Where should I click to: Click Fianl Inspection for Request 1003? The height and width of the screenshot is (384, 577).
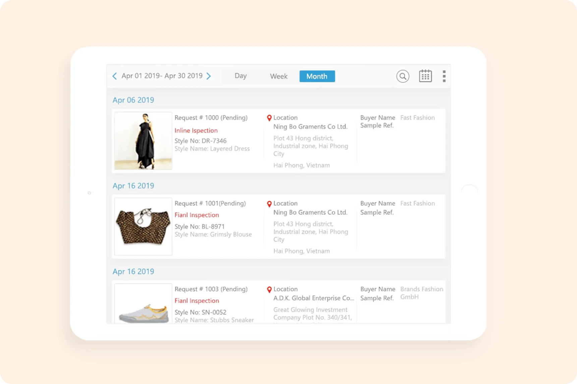196,301
